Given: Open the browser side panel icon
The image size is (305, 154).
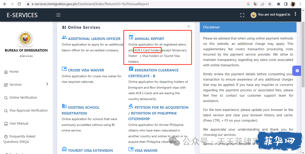Looking at the screenshot, I should pyautogui.click(x=286, y=4).
